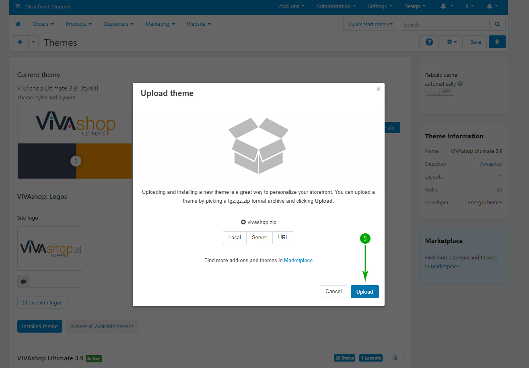Click the green Active status label
Image resolution: width=529 pixels, height=368 pixels.
click(x=94, y=359)
